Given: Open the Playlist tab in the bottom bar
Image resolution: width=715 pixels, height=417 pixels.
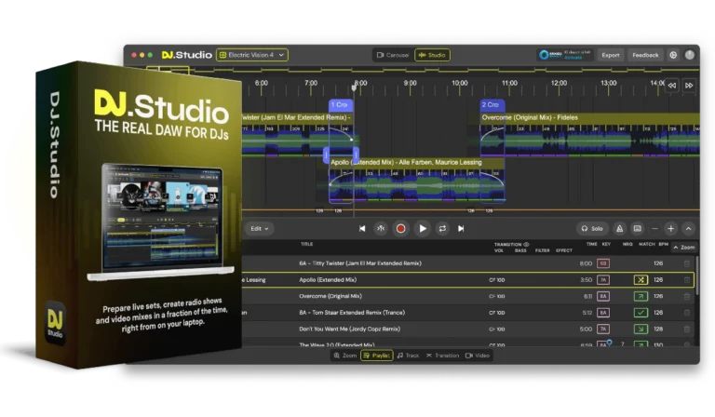Looking at the screenshot, I should tap(377, 356).
